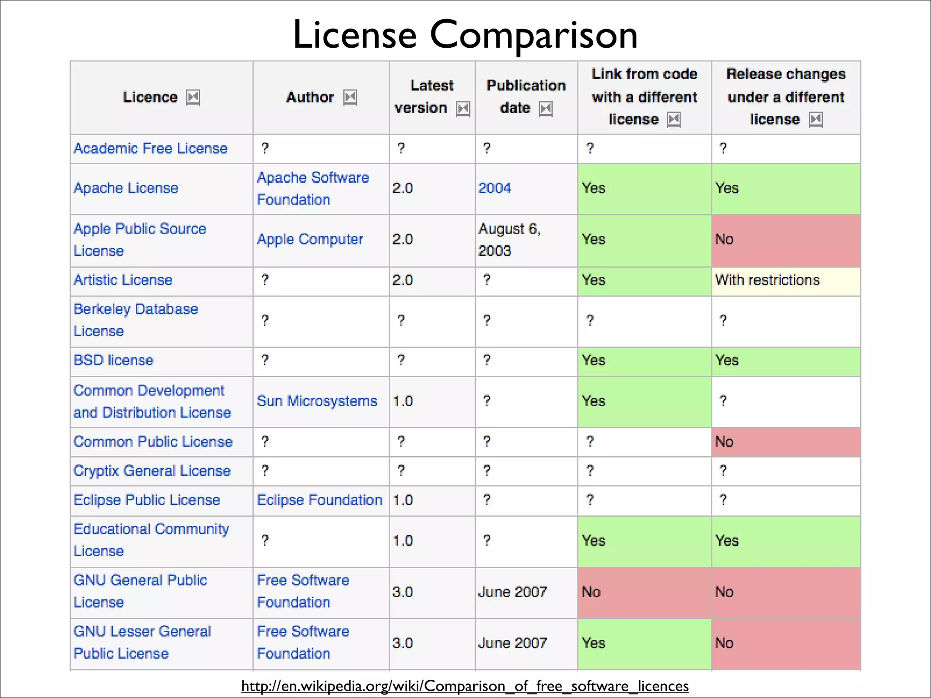Select version '3.0' in GNU GPL row
The image size is (931, 698).
point(403,592)
